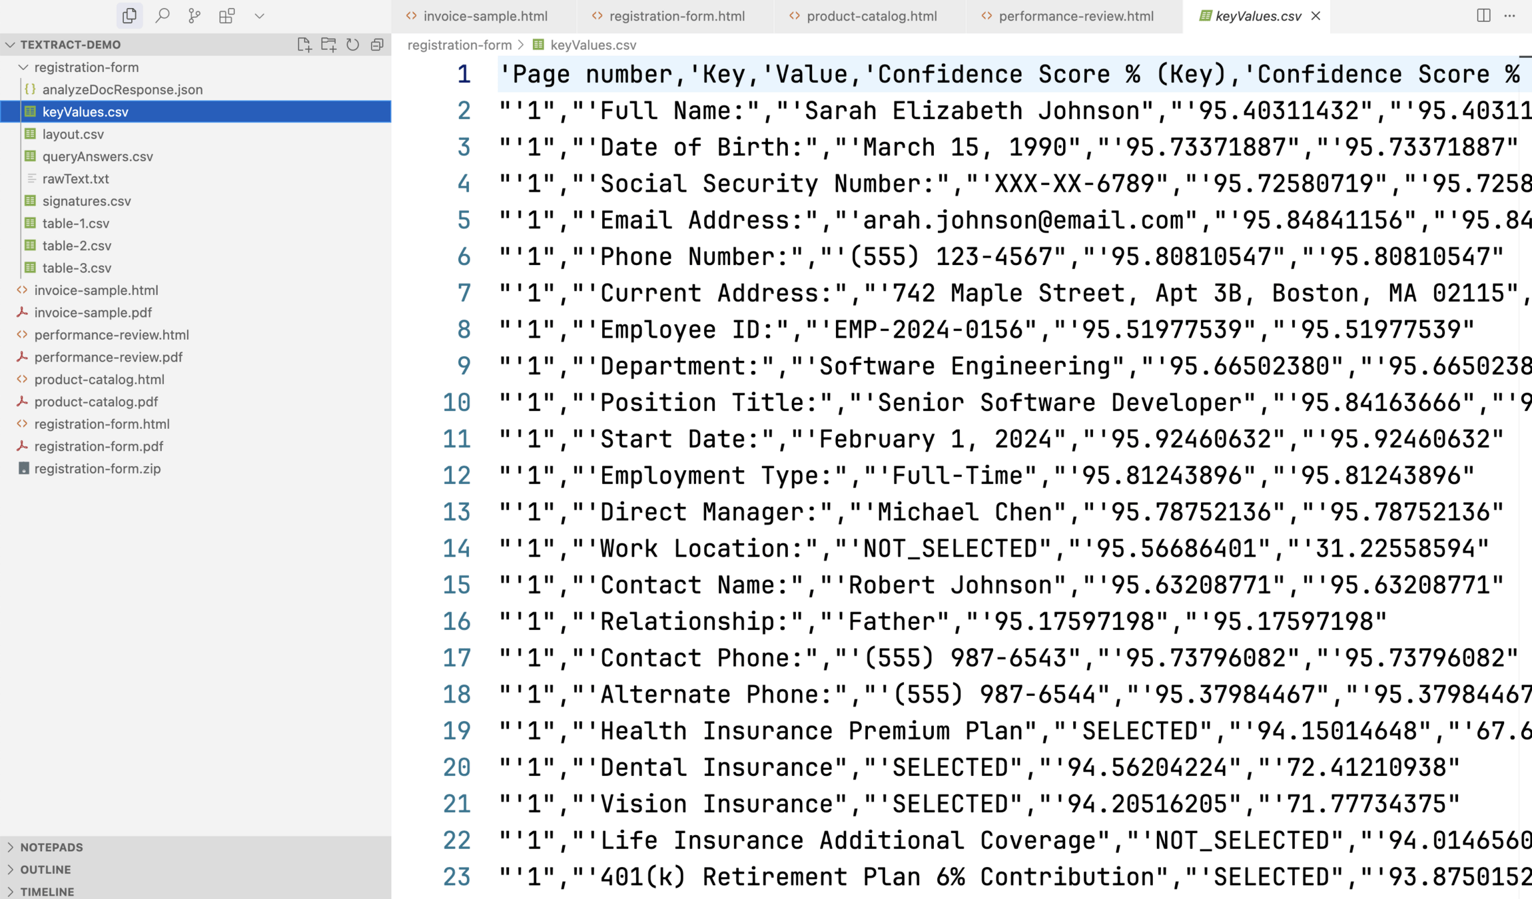Viewport: 1532px width, 899px height.
Task: Close the keyValues.csv tab
Action: coord(1316,16)
